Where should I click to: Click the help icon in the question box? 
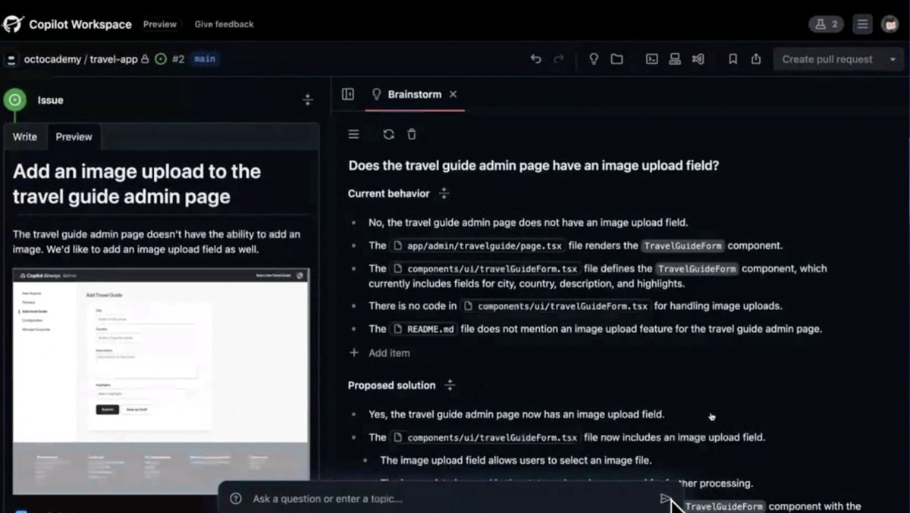236,499
